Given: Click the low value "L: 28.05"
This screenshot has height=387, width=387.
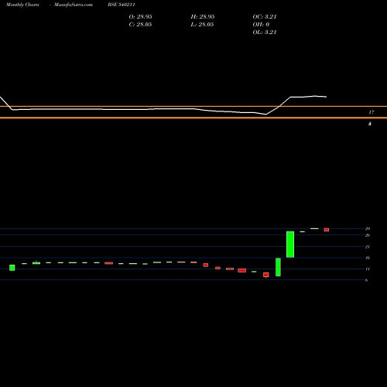Looking at the screenshot, I should [x=202, y=25].
